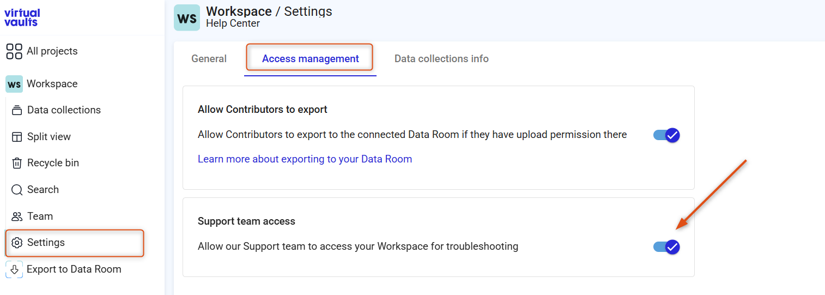Toggle Allow Contributors to export switch
This screenshot has height=295, width=825.
666,135
